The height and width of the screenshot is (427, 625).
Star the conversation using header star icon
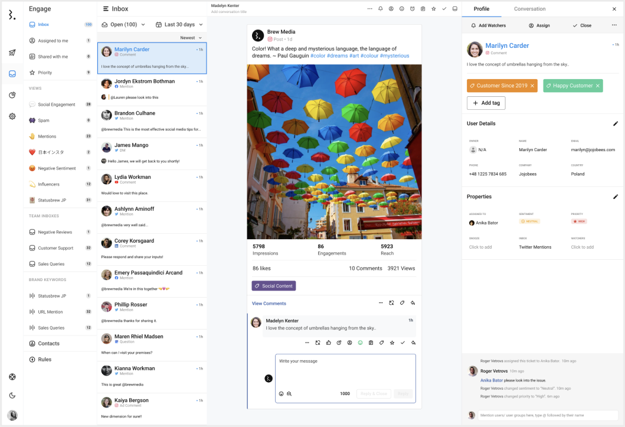[x=434, y=9]
